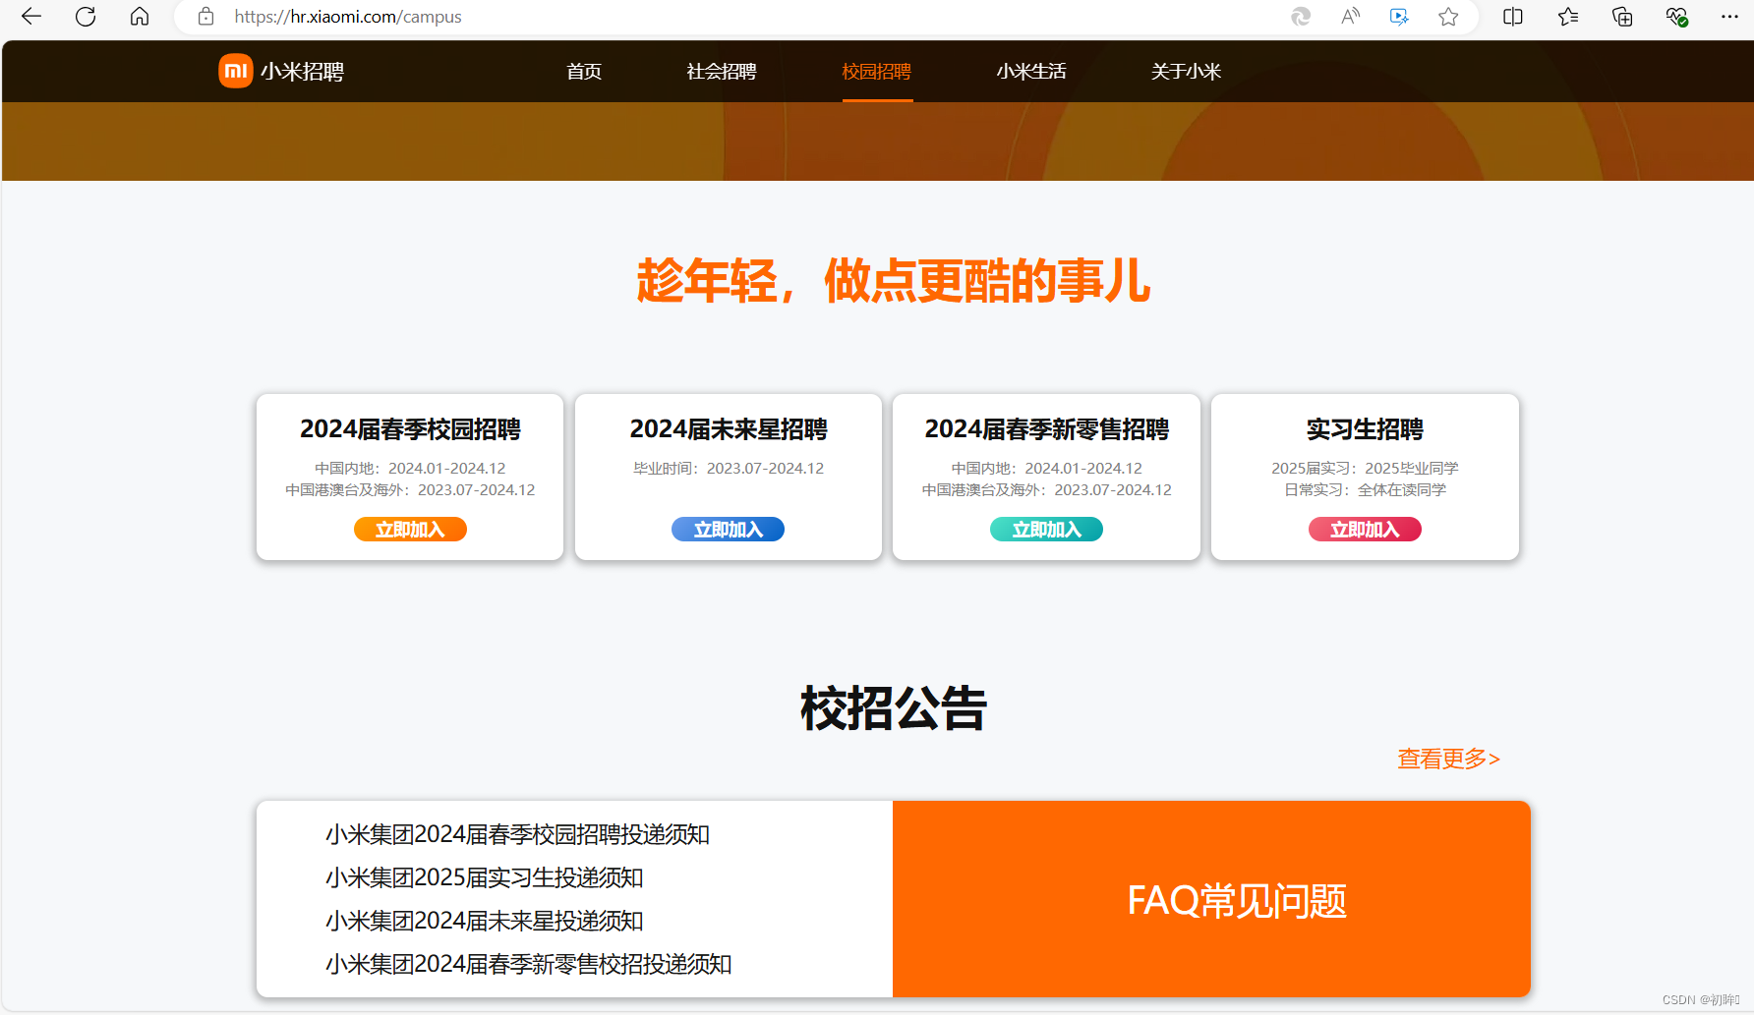Click blue 立即加入 for 未来星招聘
This screenshot has height=1015, width=1754.
click(x=728, y=530)
